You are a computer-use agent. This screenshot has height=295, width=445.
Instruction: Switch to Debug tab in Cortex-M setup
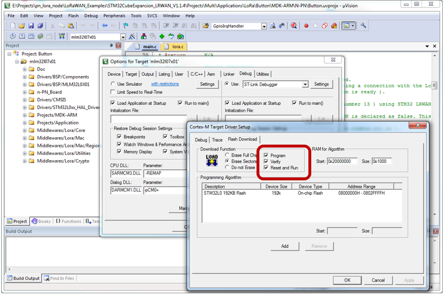click(201, 140)
